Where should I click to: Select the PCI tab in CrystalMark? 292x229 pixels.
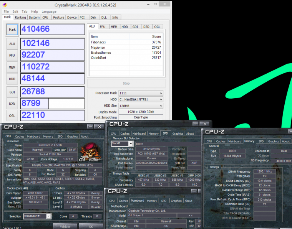point(82,18)
